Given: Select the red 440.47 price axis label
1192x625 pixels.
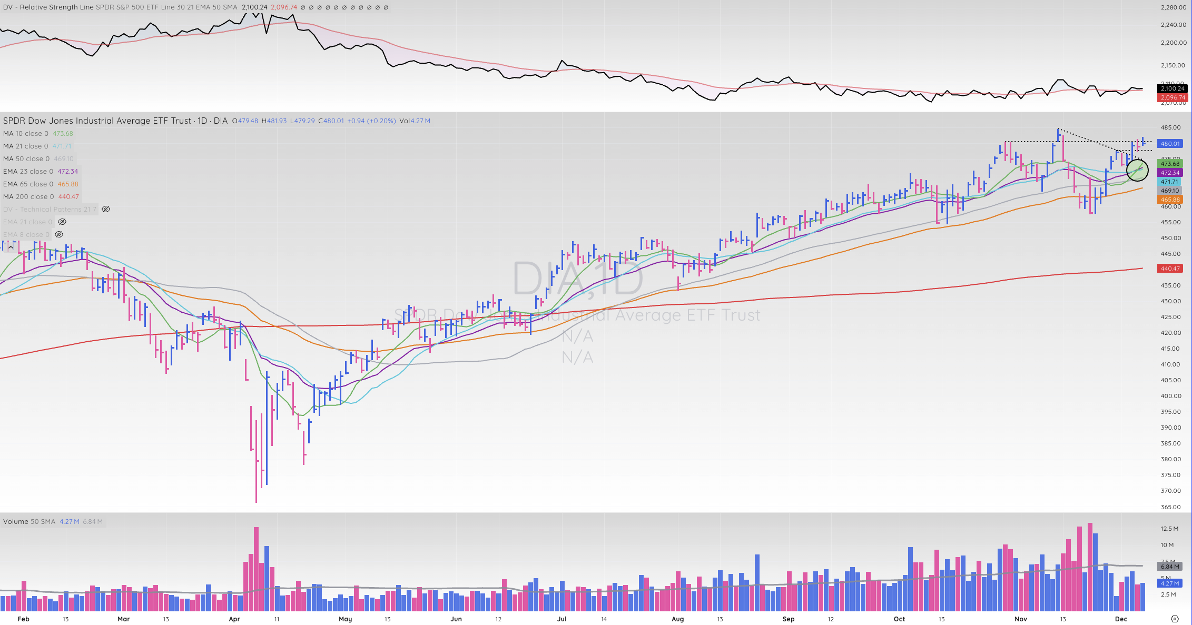Looking at the screenshot, I should pos(1170,269).
